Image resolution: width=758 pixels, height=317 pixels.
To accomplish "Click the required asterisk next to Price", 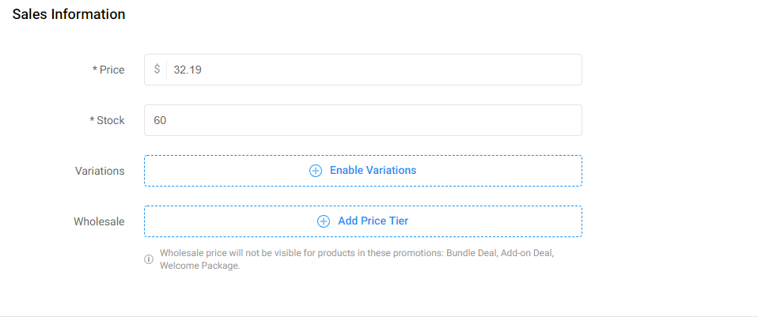I will pos(94,70).
